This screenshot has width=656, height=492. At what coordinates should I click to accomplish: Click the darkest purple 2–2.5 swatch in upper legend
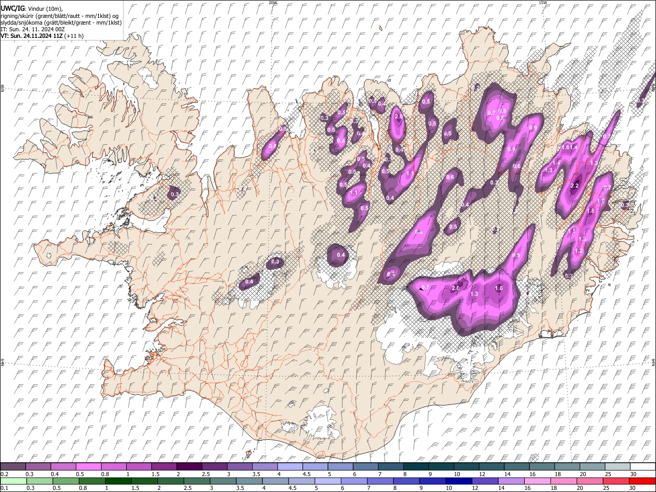point(189,467)
